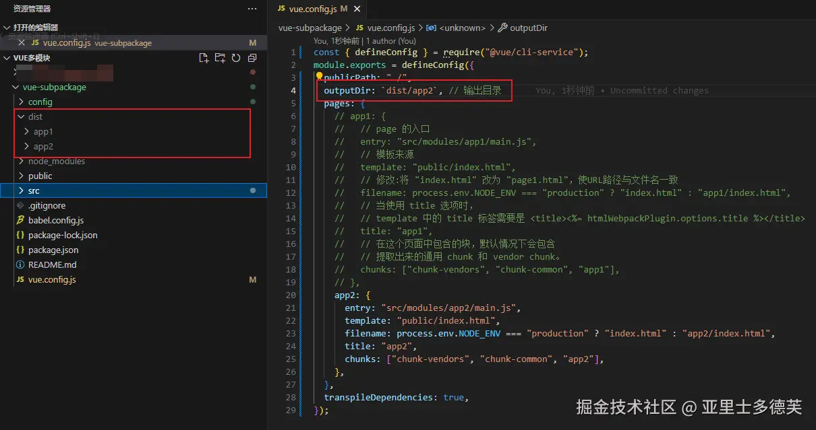Select vue.config.js vue-subpackage open editor entry
816x430 pixels.
click(x=134, y=42)
